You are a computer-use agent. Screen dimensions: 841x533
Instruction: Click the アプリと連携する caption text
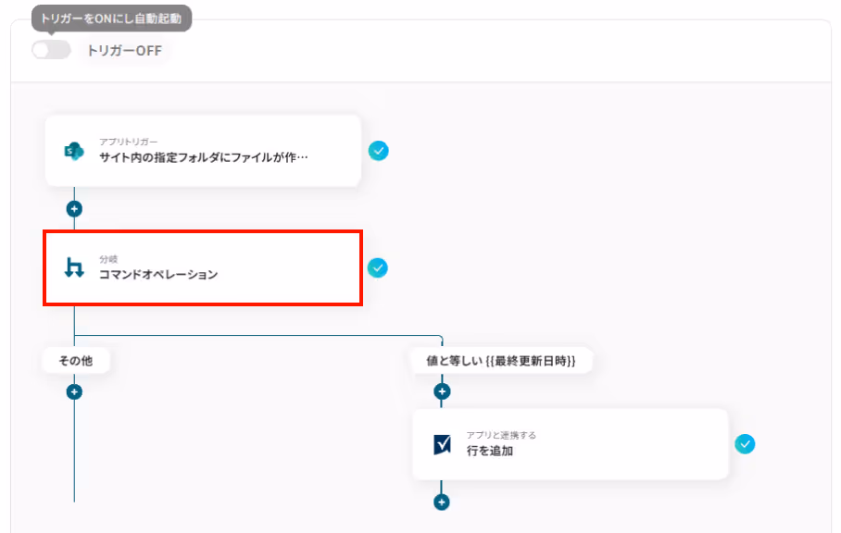(x=501, y=435)
